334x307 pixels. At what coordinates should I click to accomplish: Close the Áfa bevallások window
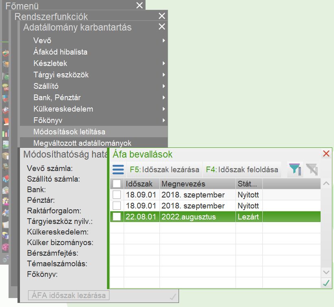coord(326,153)
